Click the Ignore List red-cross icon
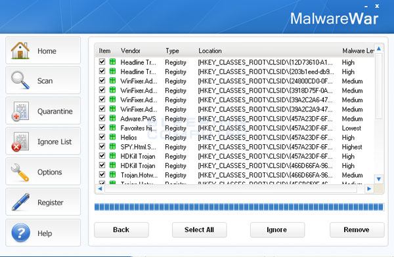This screenshot has width=394, height=257. [20, 142]
